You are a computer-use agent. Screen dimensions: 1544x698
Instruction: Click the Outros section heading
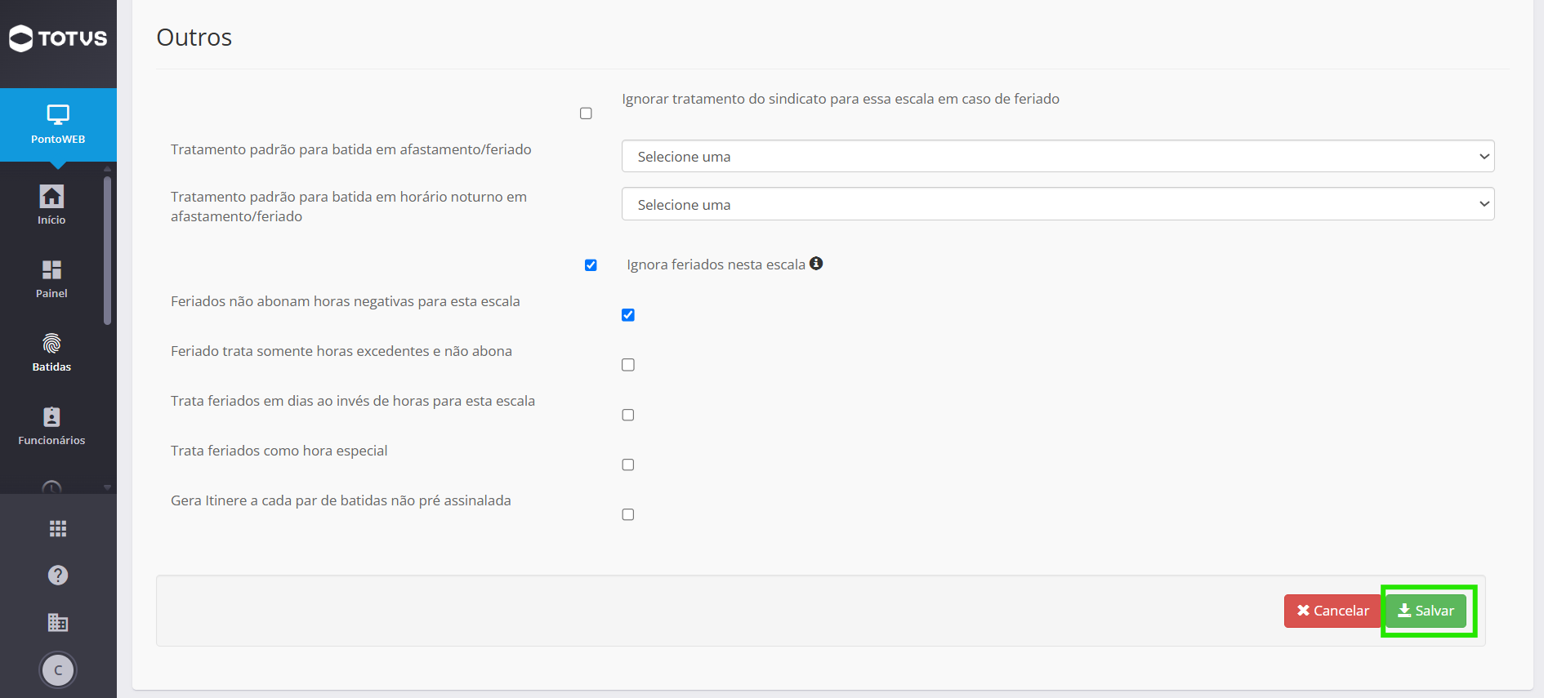click(x=194, y=38)
